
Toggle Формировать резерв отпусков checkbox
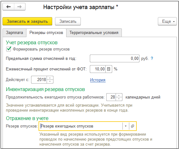(x=9, y=49)
